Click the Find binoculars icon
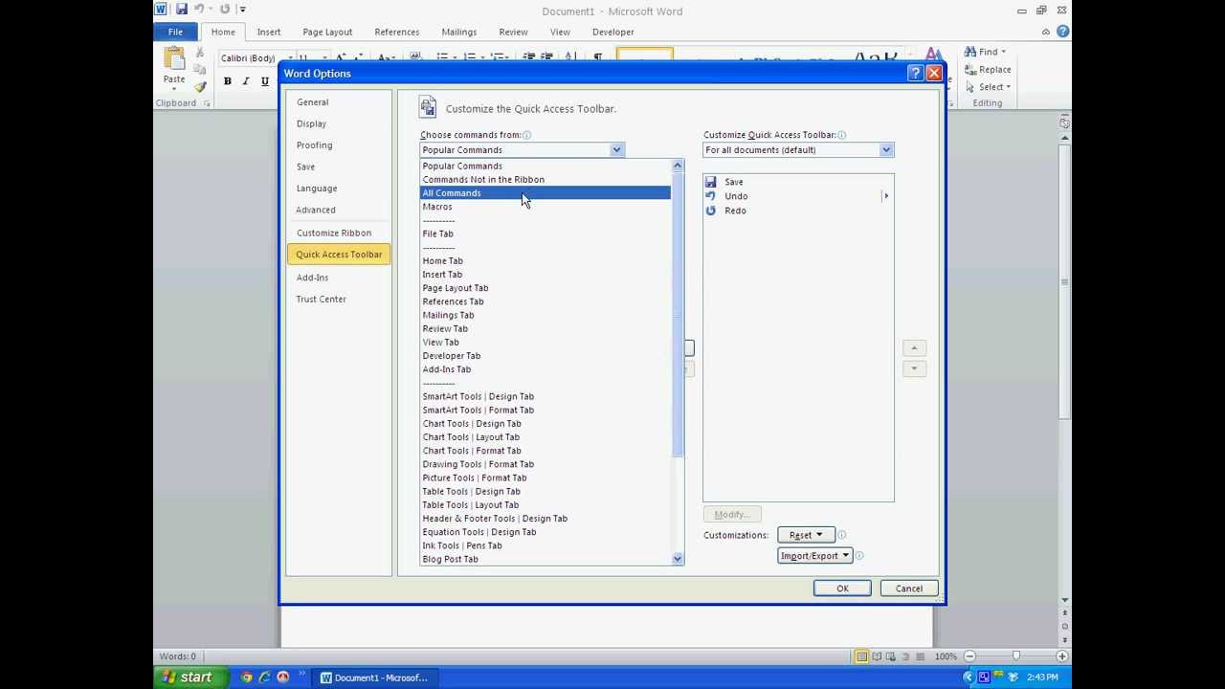This screenshot has width=1225, height=689. pos(970,52)
